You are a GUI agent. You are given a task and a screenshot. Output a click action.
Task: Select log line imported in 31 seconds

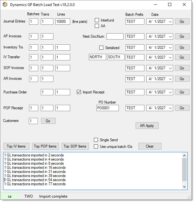tap(35, 172)
